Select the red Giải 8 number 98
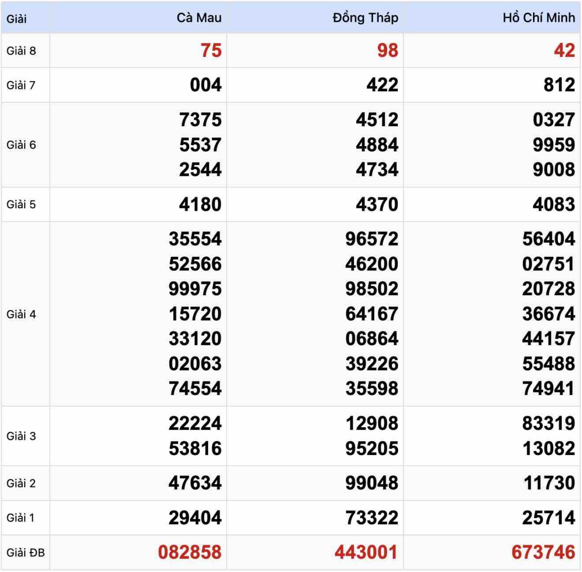The width and height of the screenshot is (582, 572). [x=388, y=50]
